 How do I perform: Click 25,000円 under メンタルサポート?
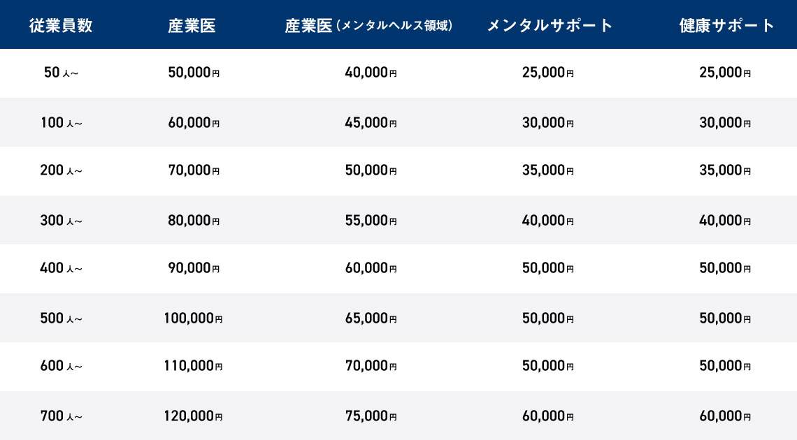(547, 73)
